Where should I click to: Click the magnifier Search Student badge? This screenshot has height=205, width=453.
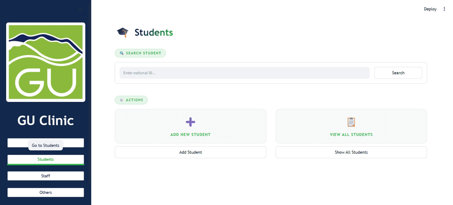coord(140,53)
